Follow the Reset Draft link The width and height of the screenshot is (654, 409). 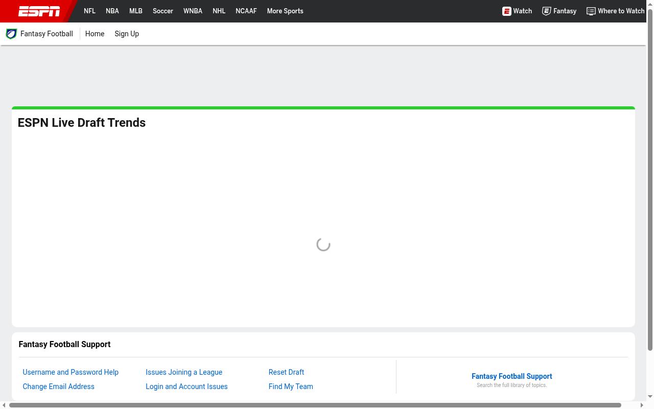[x=286, y=372]
